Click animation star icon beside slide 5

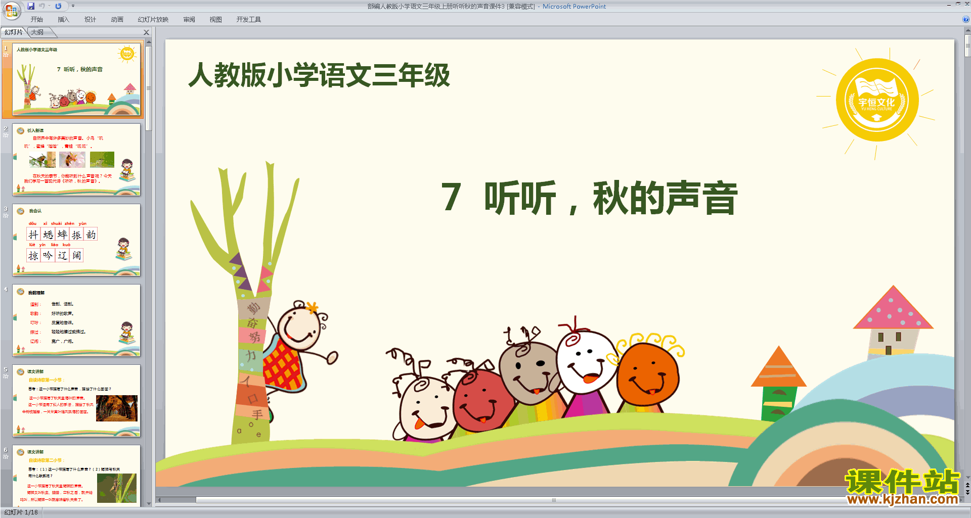coord(6,376)
